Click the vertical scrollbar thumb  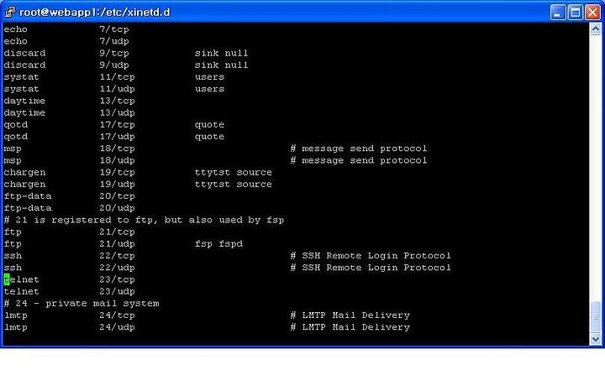click(596, 317)
